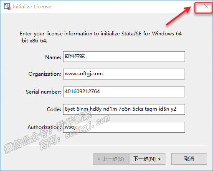The image size is (213, 171).
Task: Focus the Name input field
Action: pos(124,57)
